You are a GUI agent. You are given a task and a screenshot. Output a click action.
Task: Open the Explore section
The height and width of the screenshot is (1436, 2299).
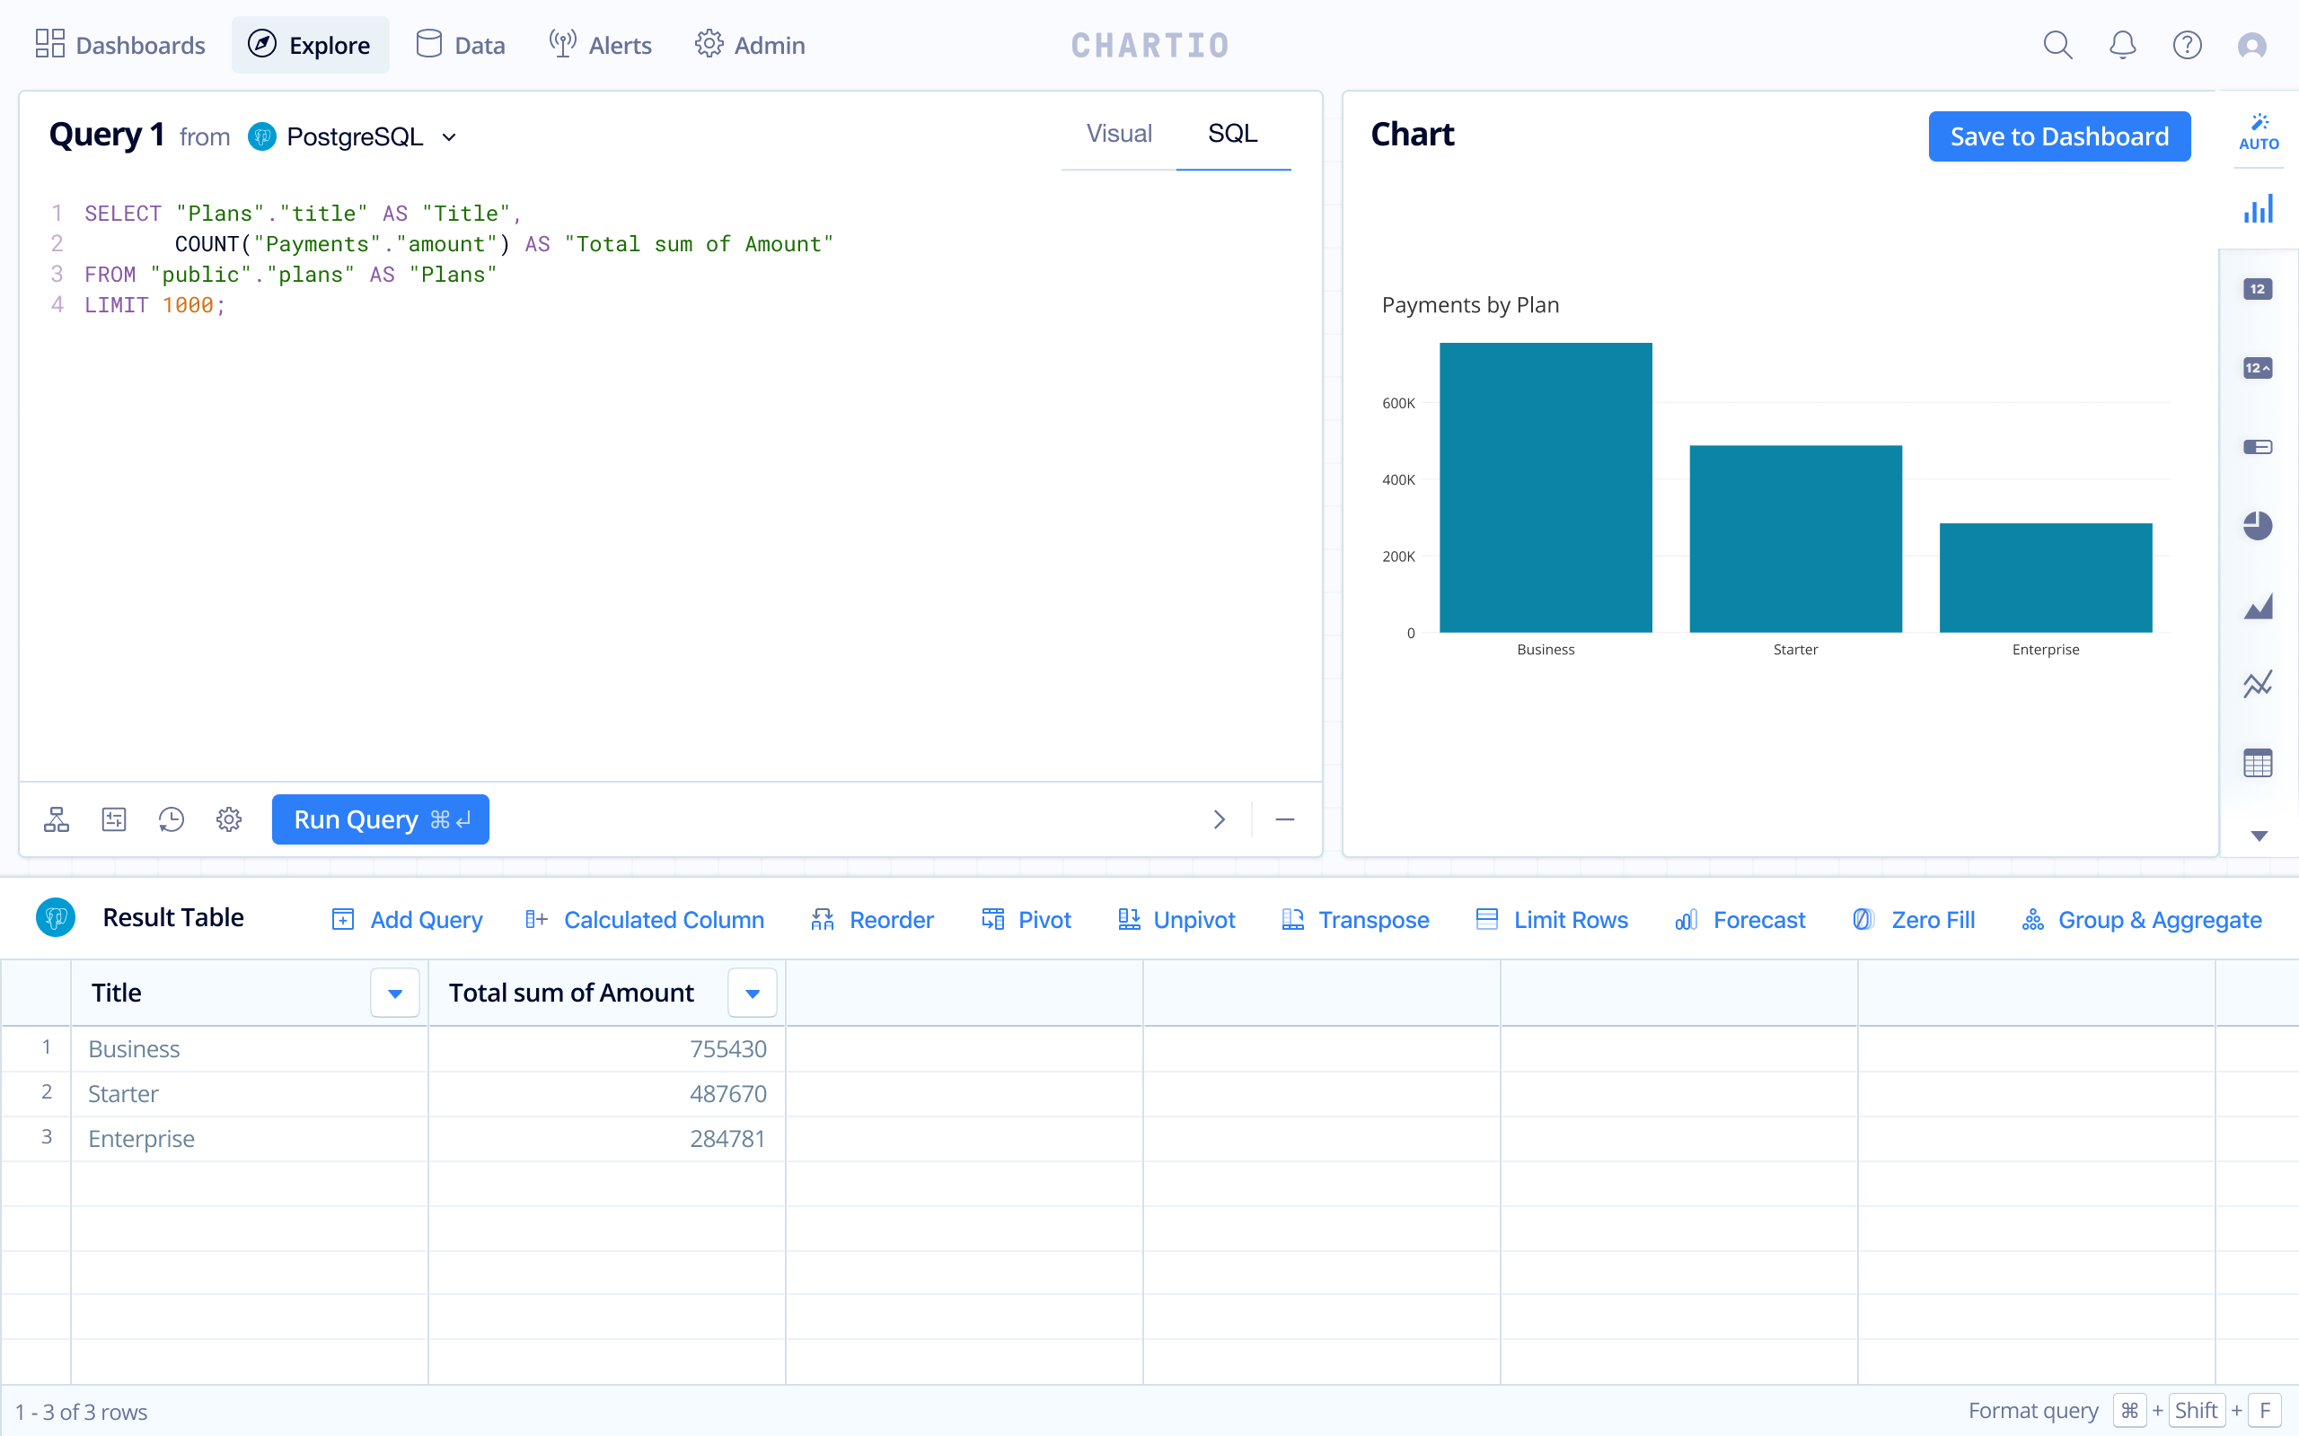point(310,45)
